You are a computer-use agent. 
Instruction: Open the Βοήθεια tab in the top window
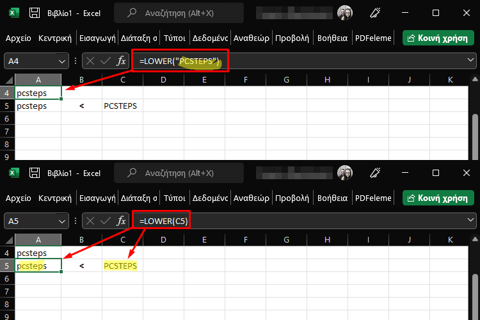point(332,38)
